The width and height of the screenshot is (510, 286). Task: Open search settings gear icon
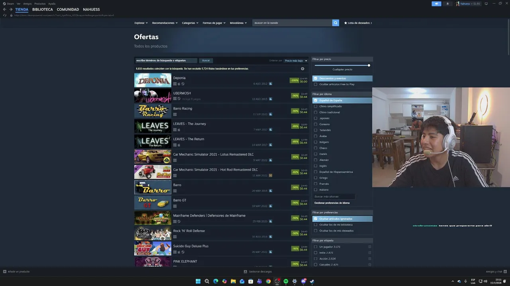tap(302, 69)
